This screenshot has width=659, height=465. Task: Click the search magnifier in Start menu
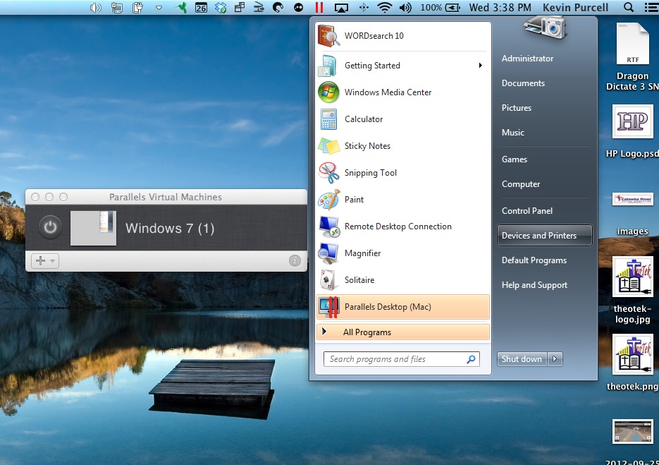tap(471, 359)
